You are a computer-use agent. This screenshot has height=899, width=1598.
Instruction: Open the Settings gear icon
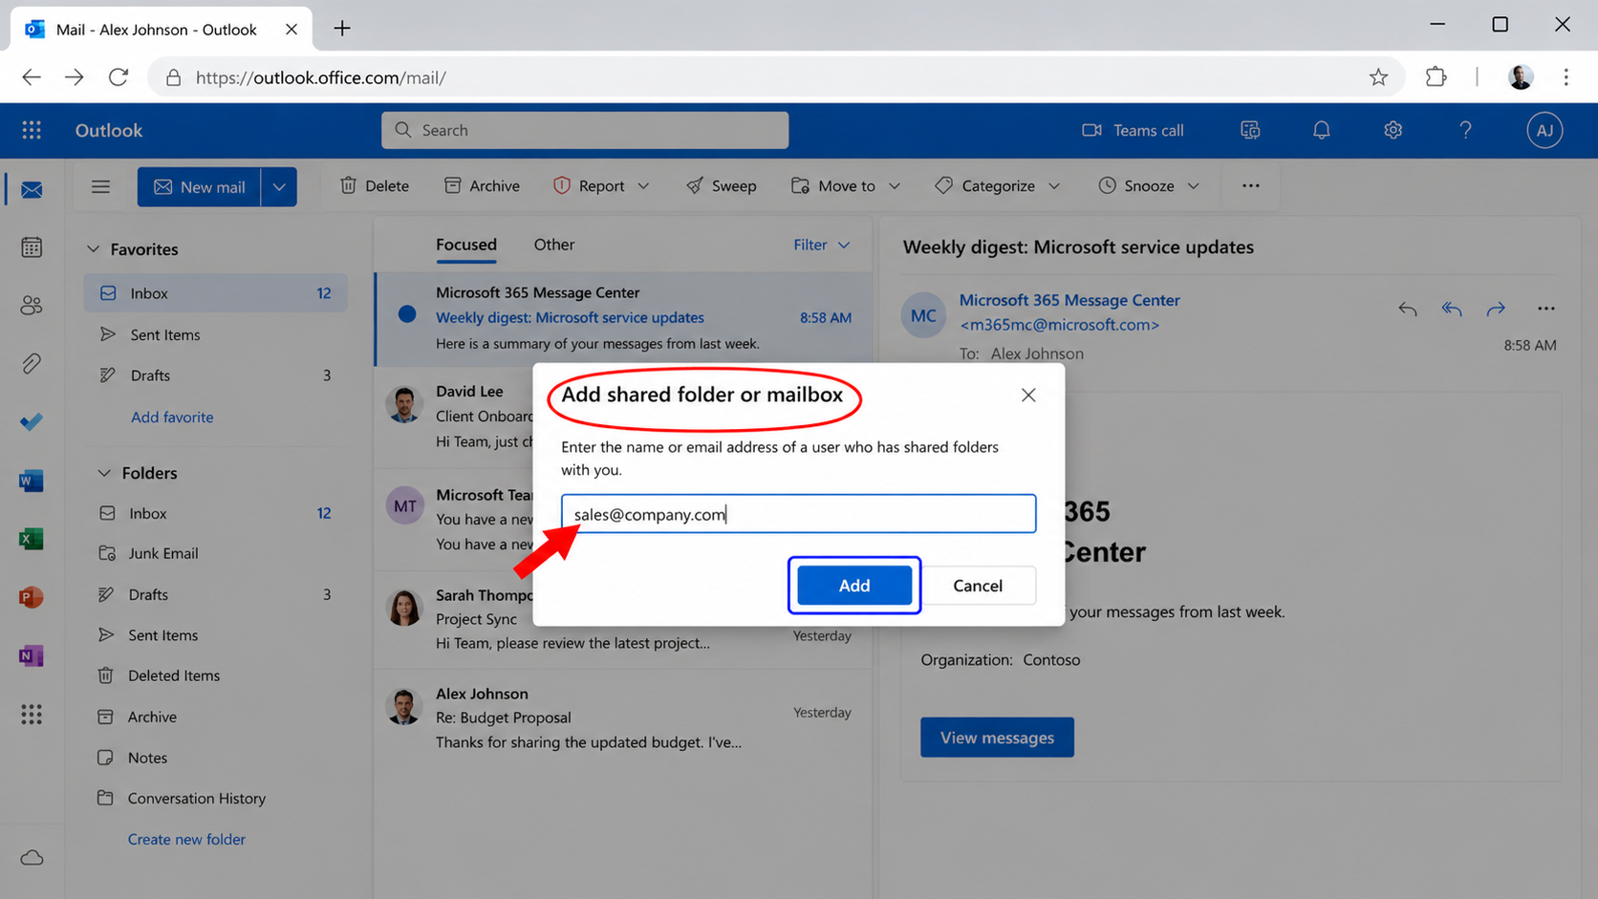click(1393, 130)
